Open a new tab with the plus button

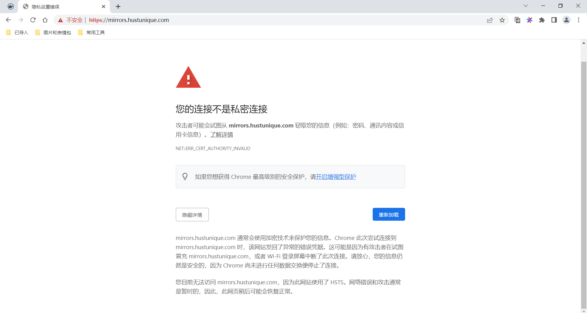point(118,6)
